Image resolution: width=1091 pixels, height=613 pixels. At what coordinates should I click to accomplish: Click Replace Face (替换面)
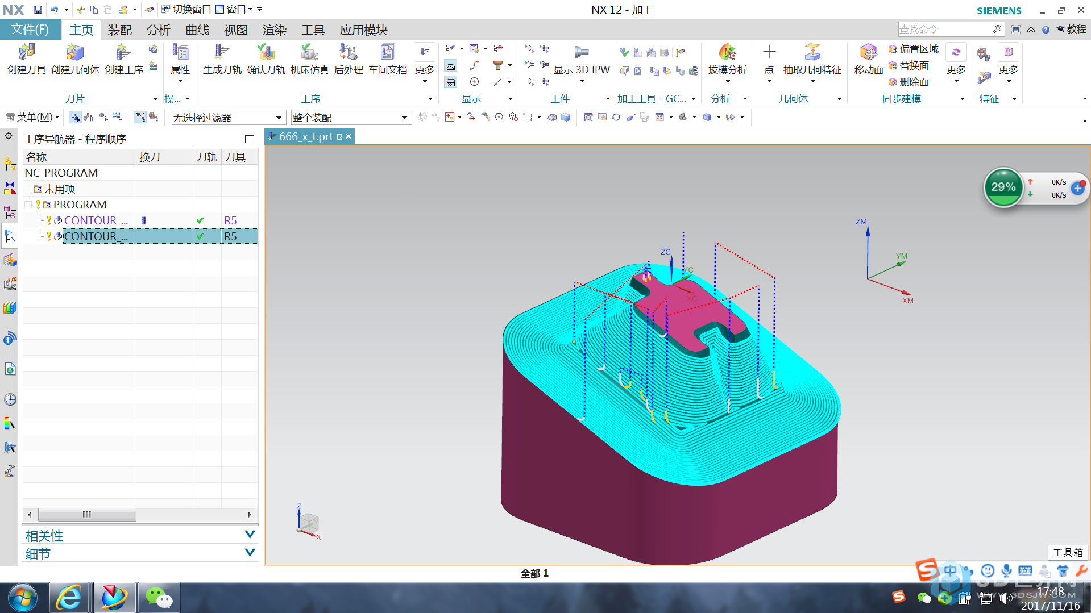[909, 65]
